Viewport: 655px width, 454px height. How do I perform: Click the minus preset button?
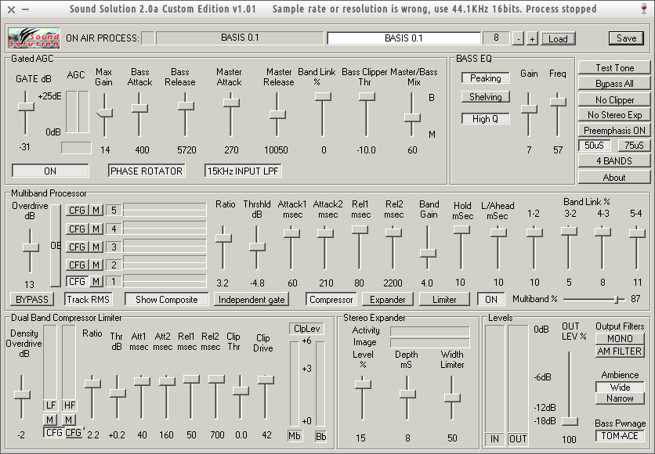tap(518, 39)
